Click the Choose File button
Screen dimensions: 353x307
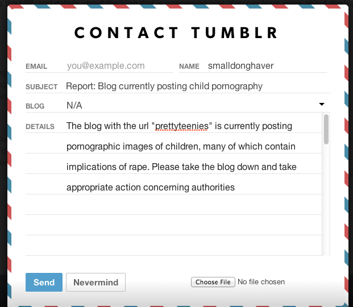tap(213, 282)
